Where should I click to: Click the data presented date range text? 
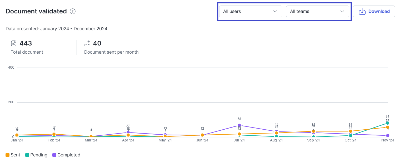click(56, 29)
